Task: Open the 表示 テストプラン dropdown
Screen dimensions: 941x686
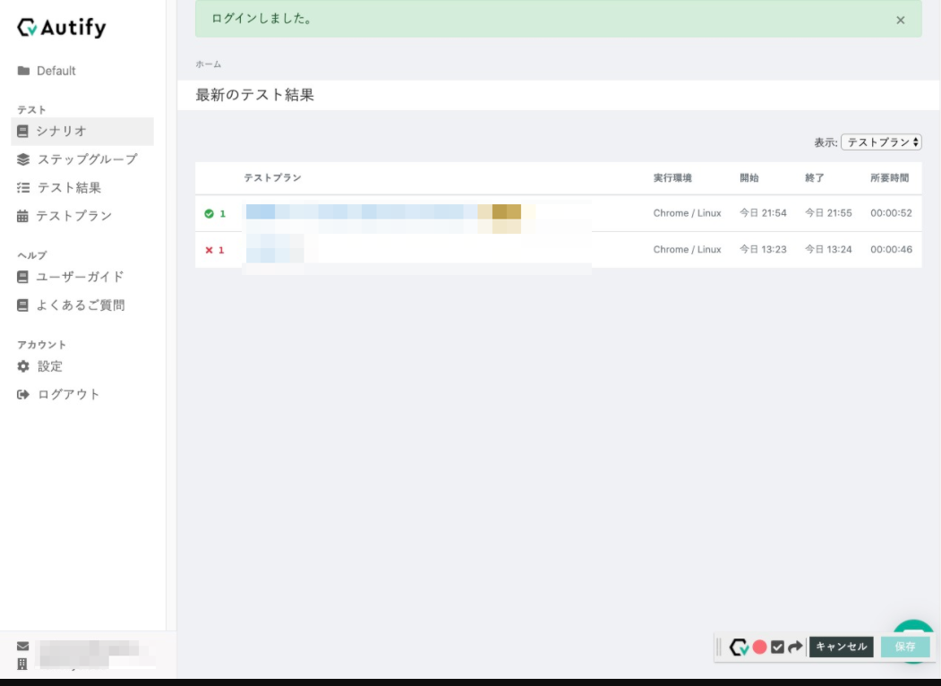Action: coord(881,142)
